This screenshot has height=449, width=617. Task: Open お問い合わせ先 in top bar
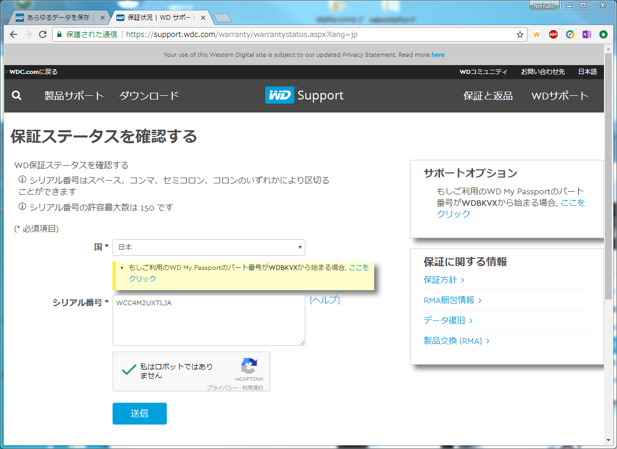click(542, 72)
